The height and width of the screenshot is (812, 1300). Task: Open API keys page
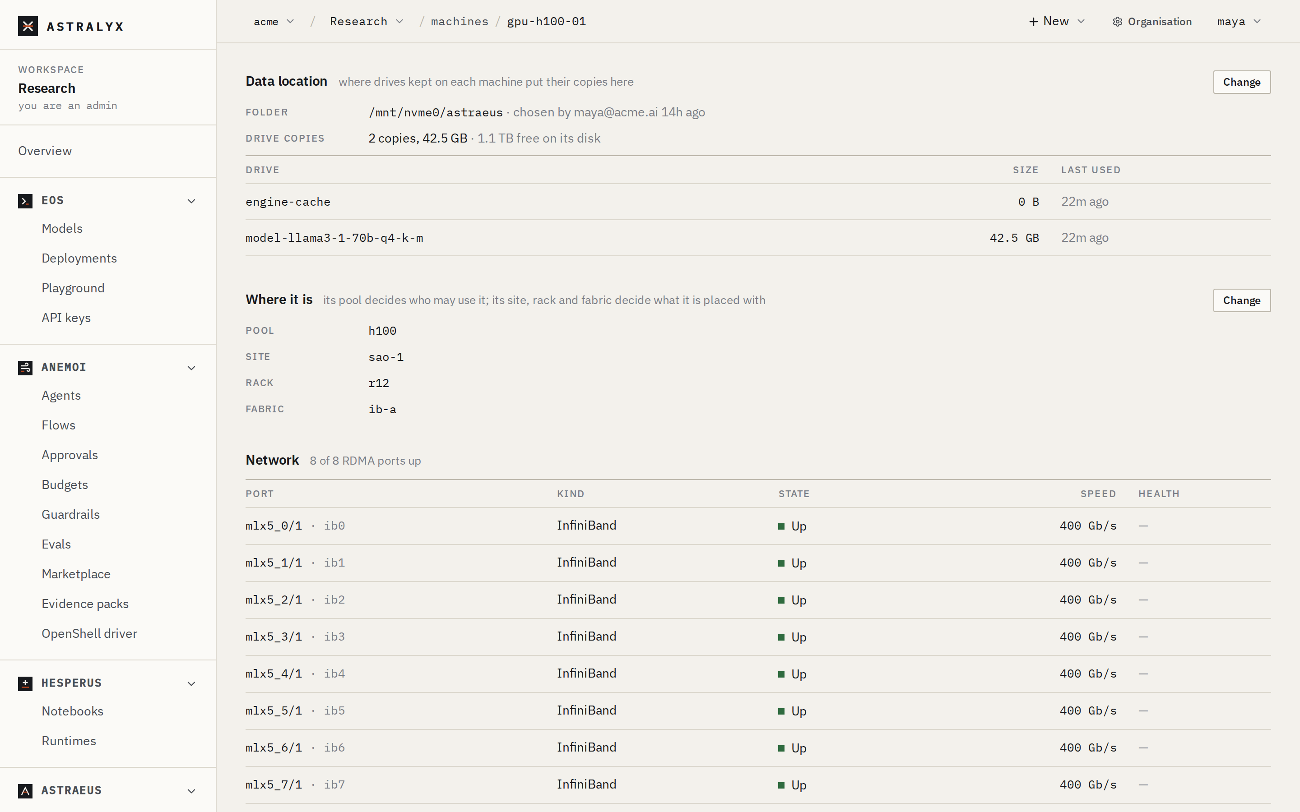pyautogui.click(x=66, y=318)
